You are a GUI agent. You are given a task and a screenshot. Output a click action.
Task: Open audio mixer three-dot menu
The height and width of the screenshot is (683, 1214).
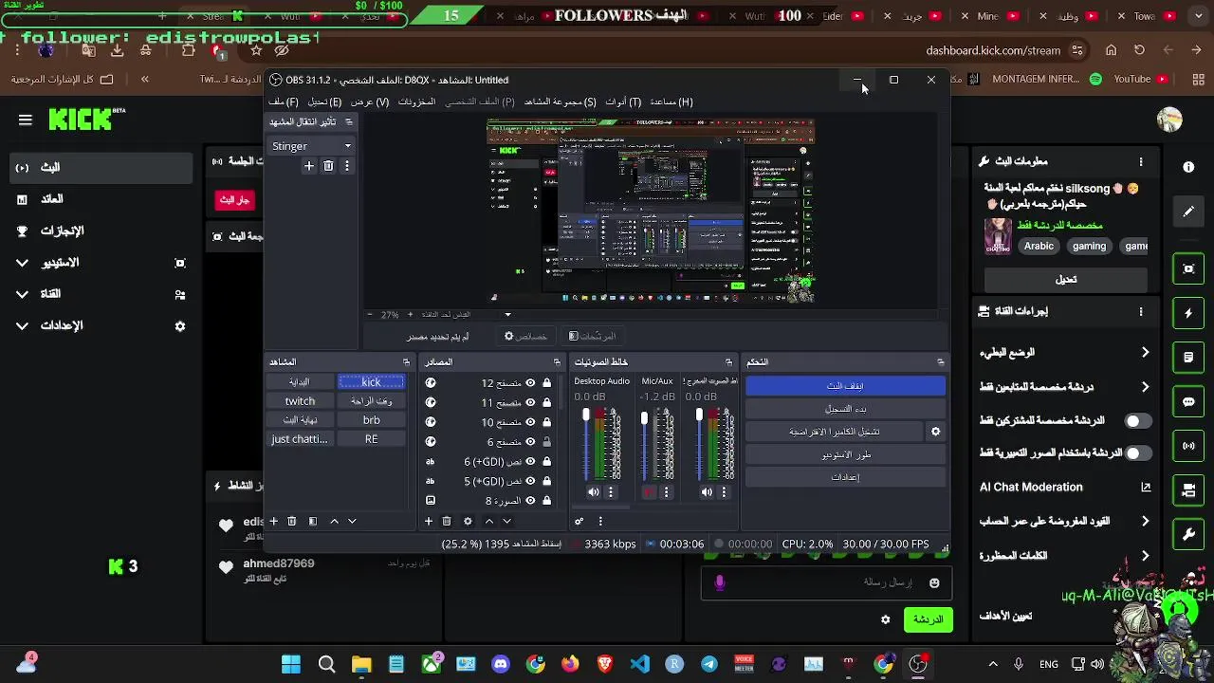click(600, 521)
